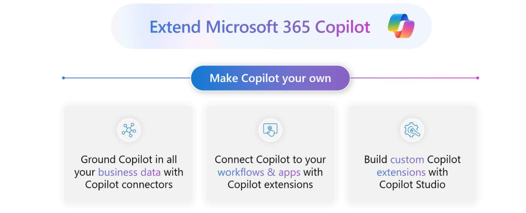Click the custom highlighted text
The image size is (526, 213).
(x=407, y=160)
